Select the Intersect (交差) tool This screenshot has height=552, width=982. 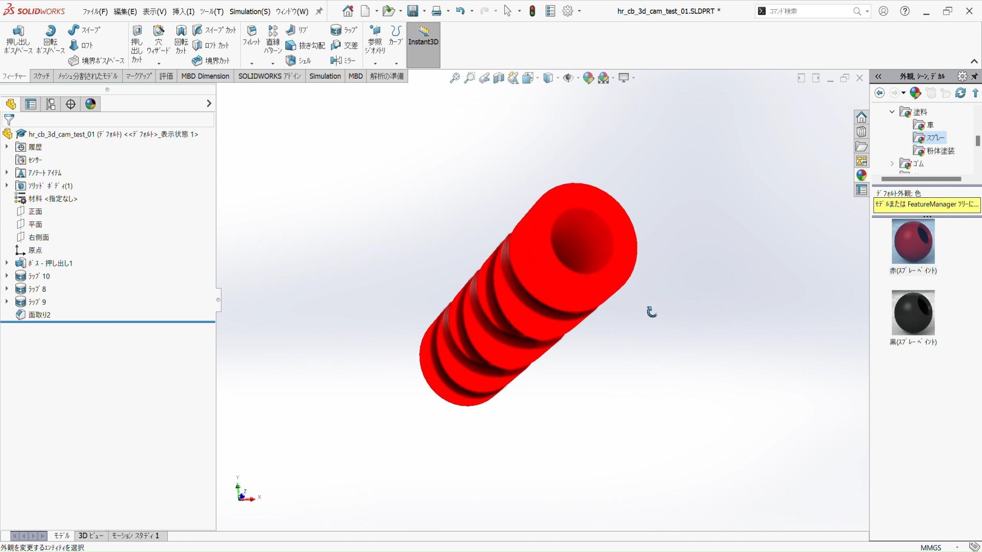click(x=344, y=45)
